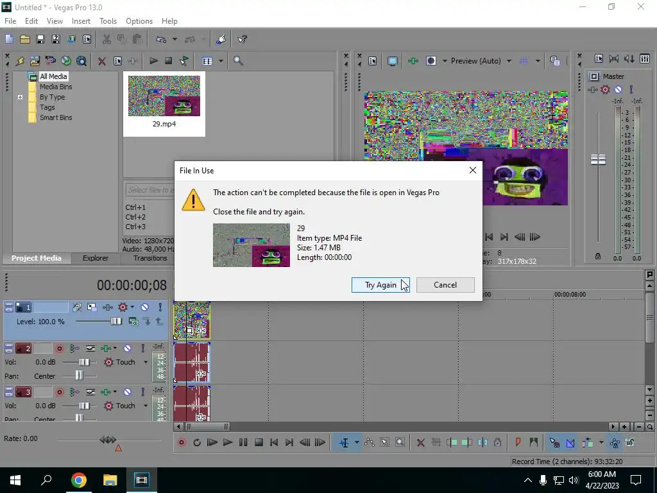
Task: Click the magnifier Search Media Bins icon
Action: (238, 61)
